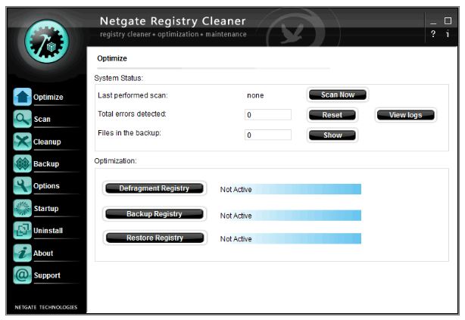The width and height of the screenshot is (465, 320).
Task: Click the Backup Registry button
Action: click(x=154, y=214)
